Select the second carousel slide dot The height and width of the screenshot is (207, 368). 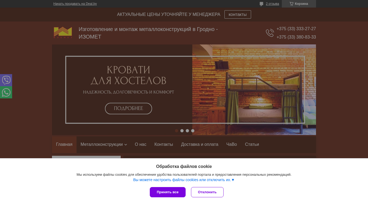[182, 131]
